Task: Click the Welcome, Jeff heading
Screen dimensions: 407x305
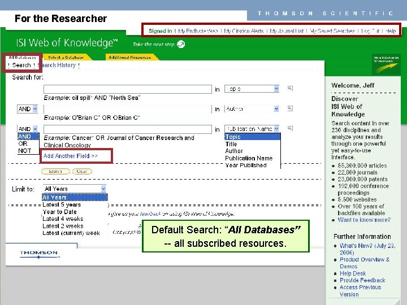Action: pos(353,85)
